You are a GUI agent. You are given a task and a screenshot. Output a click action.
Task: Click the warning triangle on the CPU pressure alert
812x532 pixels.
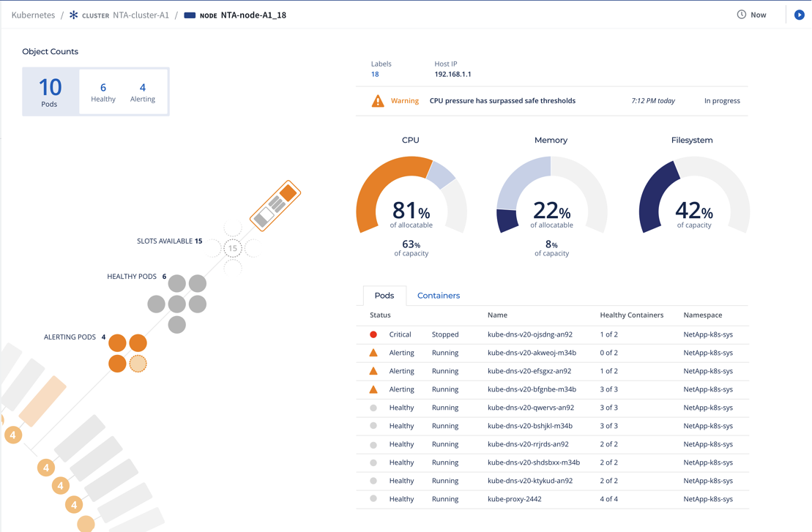[379, 100]
